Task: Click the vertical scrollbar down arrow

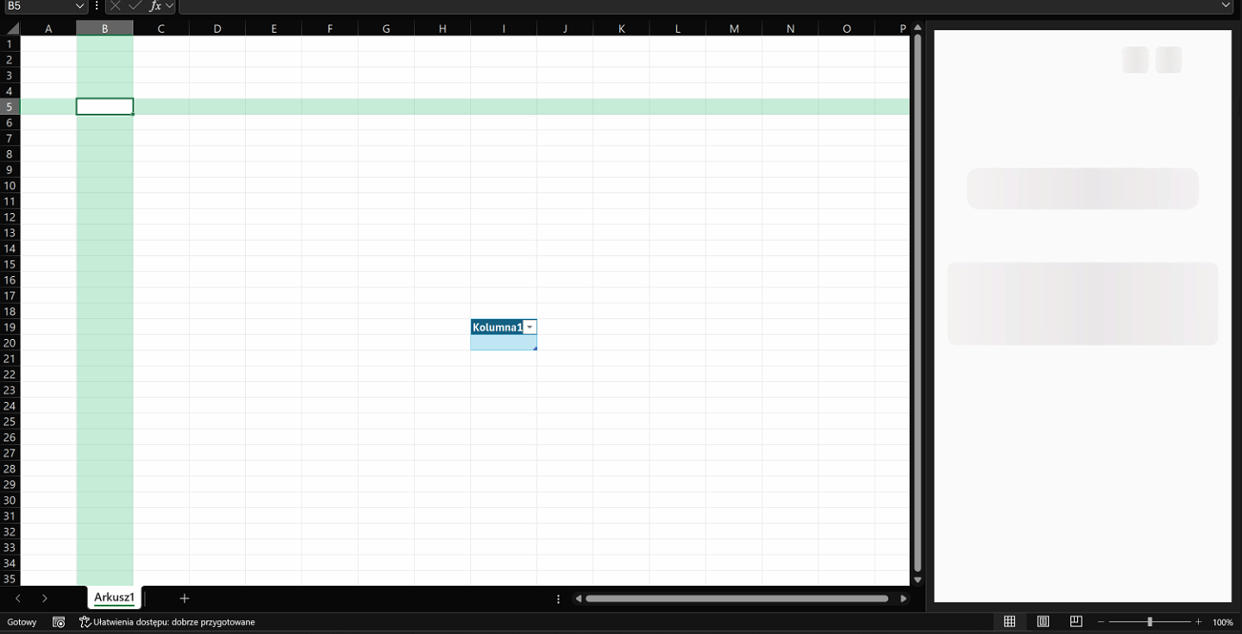Action: (918, 581)
